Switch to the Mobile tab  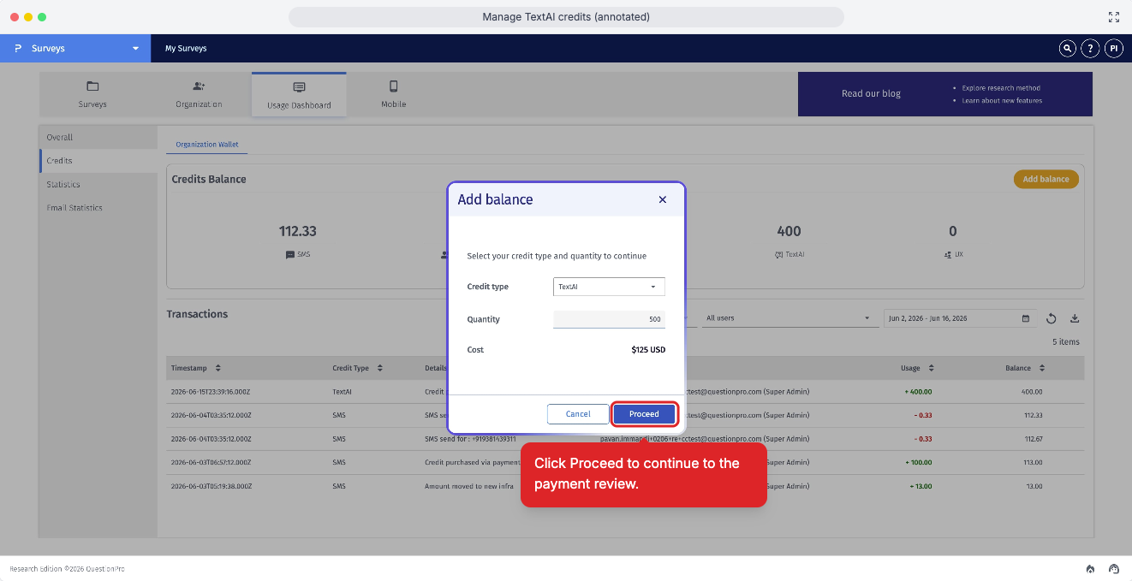pyautogui.click(x=394, y=94)
